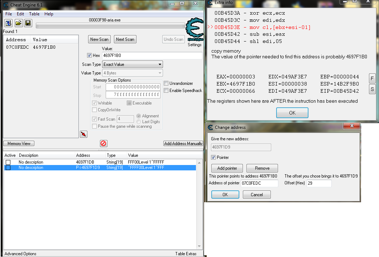379x257 pixels.
Task: Open the Scan Type dropdown
Action: [132, 64]
